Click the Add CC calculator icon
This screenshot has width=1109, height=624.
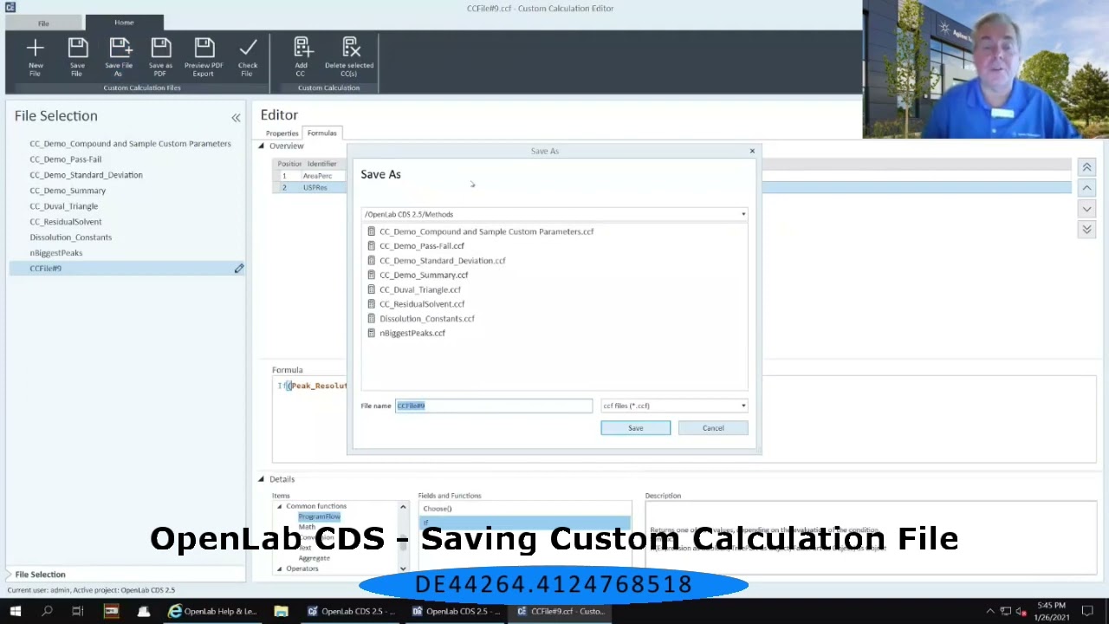(x=302, y=49)
